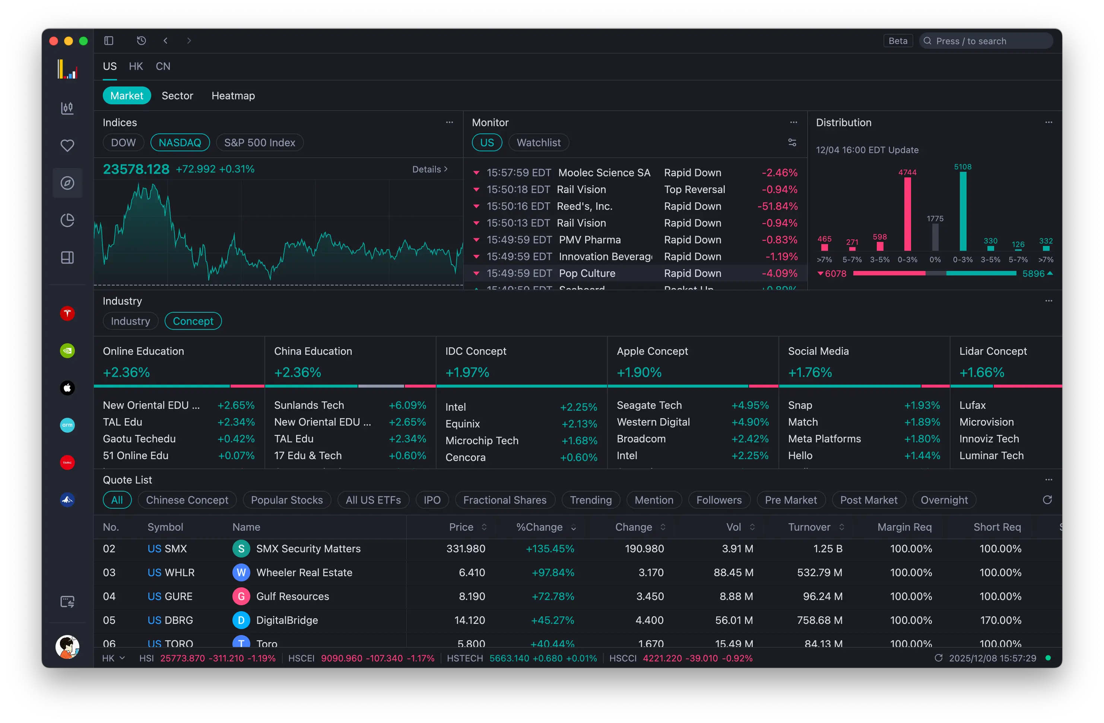Image resolution: width=1104 pixels, height=723 pixels.
Task: Open Monitor filter settings sliders icon
Action: click(793, 142)
